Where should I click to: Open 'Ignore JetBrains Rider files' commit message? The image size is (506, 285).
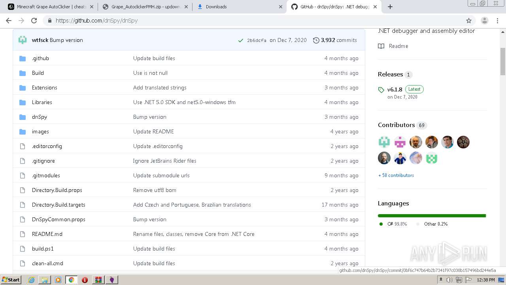[x=164, y=161]
